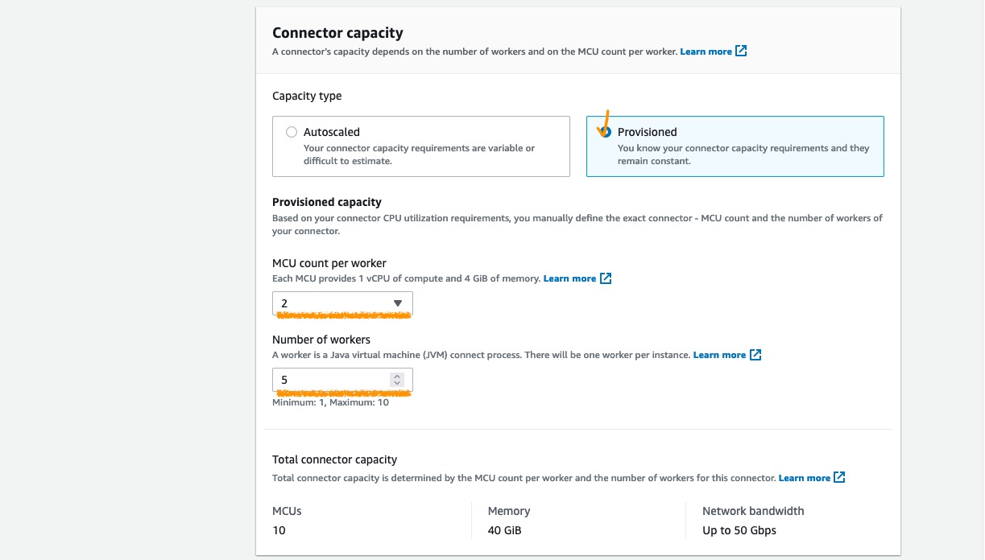Click external link icon after JVM worker description

pos(755,355)
